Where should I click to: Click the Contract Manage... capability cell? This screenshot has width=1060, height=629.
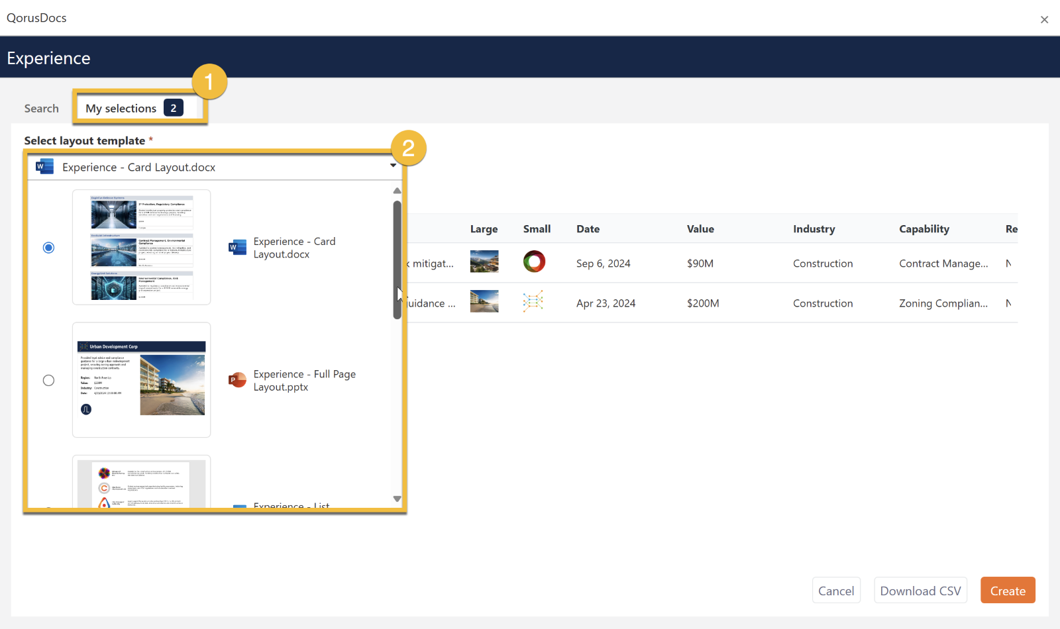[943, 264]
